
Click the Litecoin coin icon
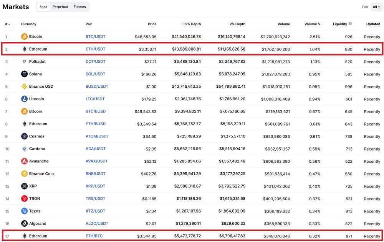25,99
